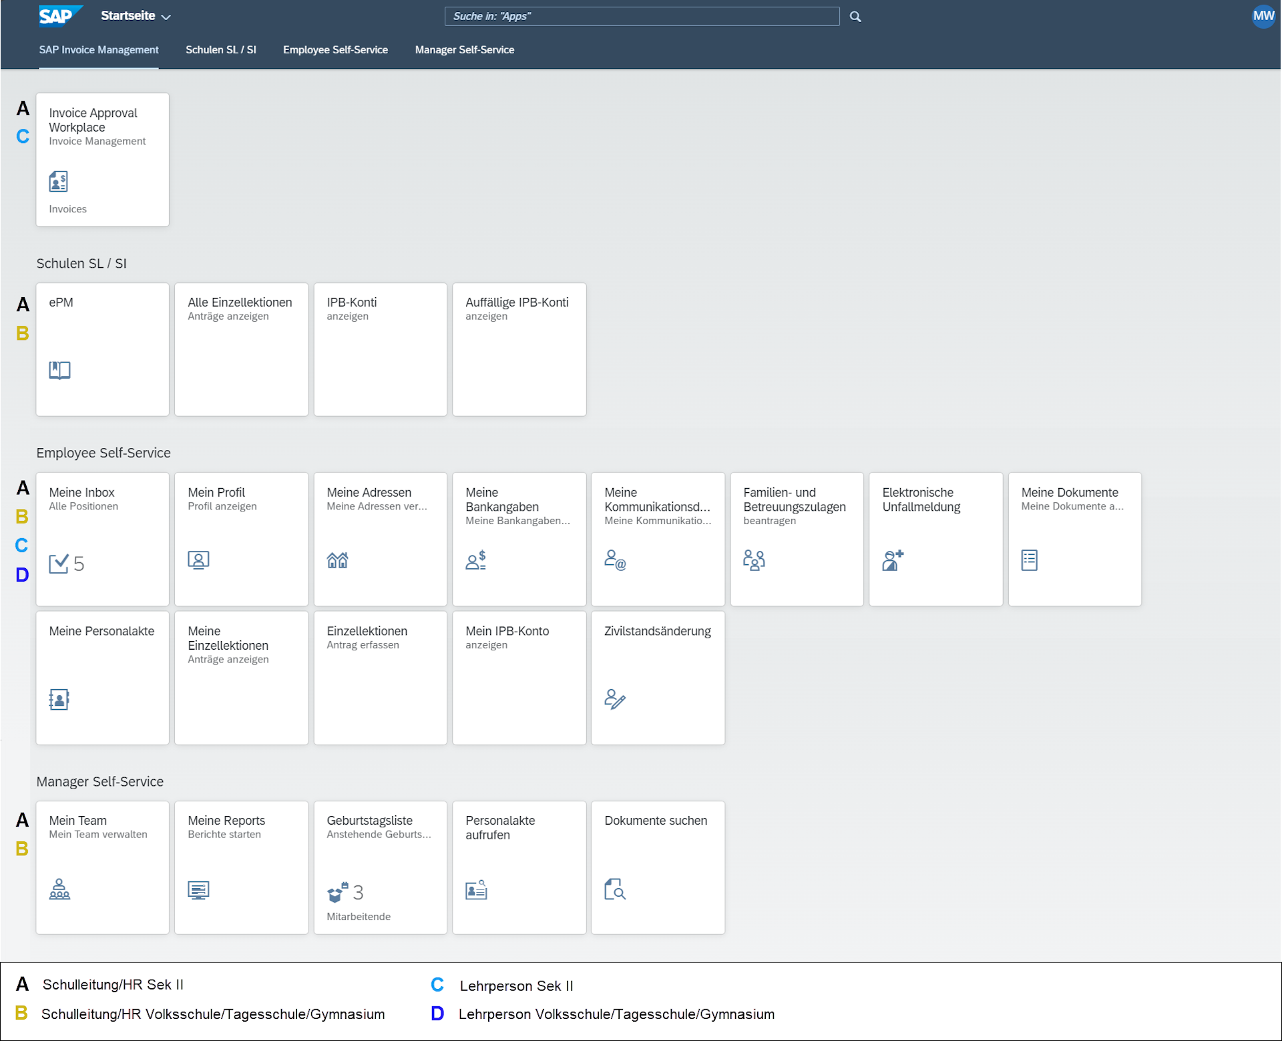Click the search magnifier icon

[x=855, y=17]
